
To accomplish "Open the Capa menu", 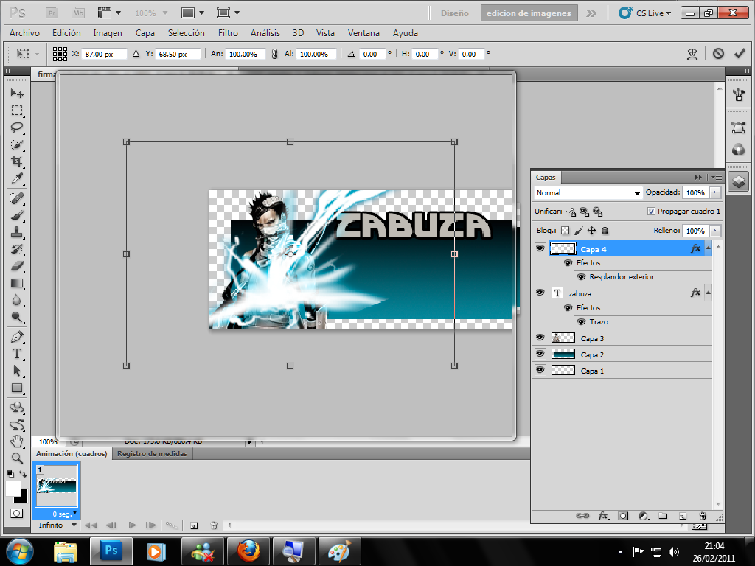I will point(145,32).
